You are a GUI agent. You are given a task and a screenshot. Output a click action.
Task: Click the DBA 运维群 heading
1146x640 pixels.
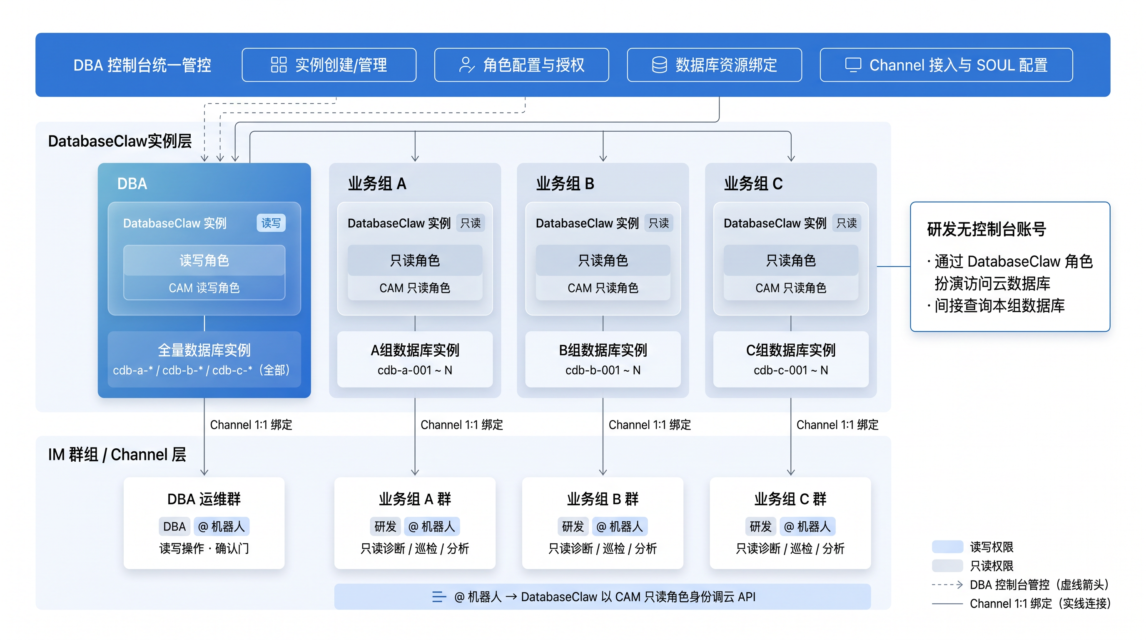[x=204, y=499]
